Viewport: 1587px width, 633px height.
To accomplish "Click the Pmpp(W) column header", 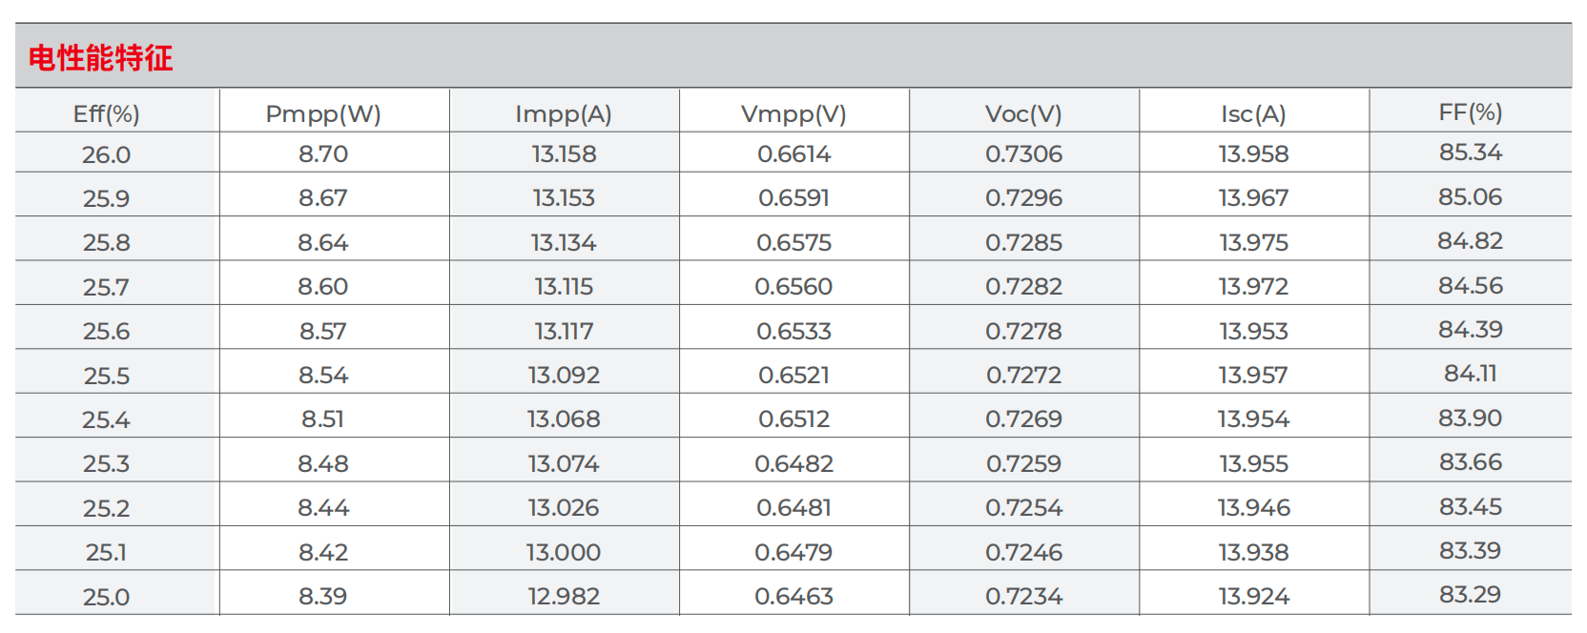I will (323, 114).
